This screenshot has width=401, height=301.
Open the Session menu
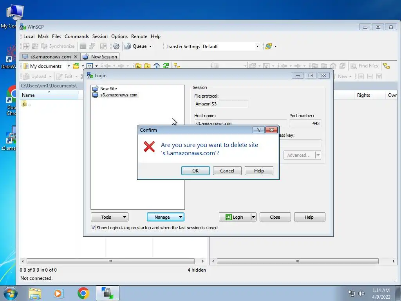[x=100, y=36]
